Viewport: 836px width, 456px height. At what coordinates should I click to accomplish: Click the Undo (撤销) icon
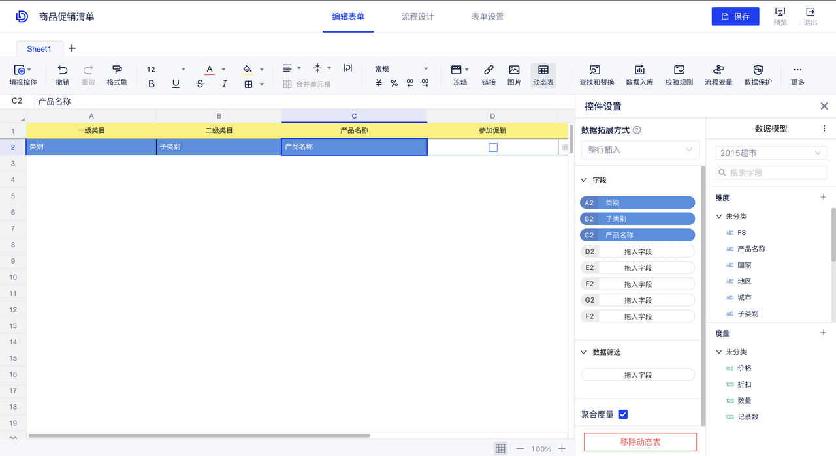63,70
